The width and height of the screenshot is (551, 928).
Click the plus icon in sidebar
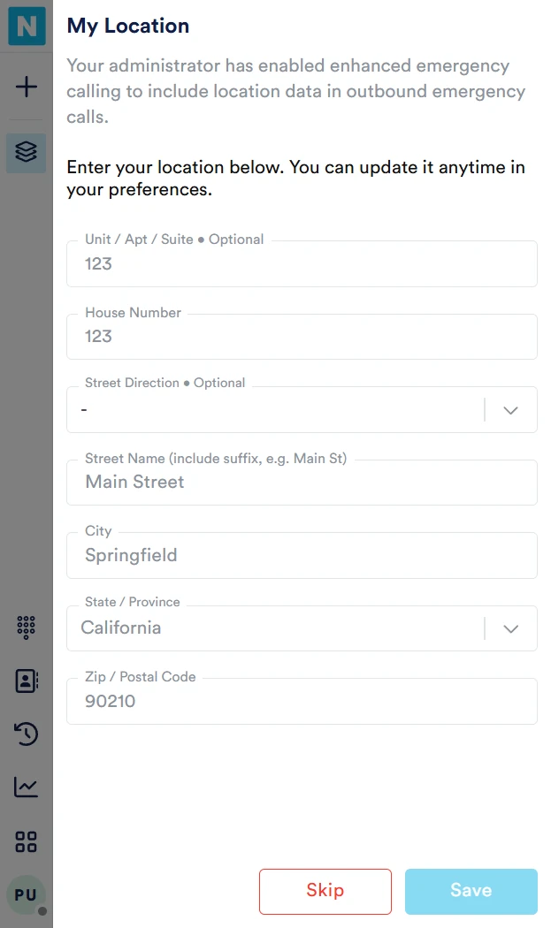pyautogui.click(x=27, y=87)
